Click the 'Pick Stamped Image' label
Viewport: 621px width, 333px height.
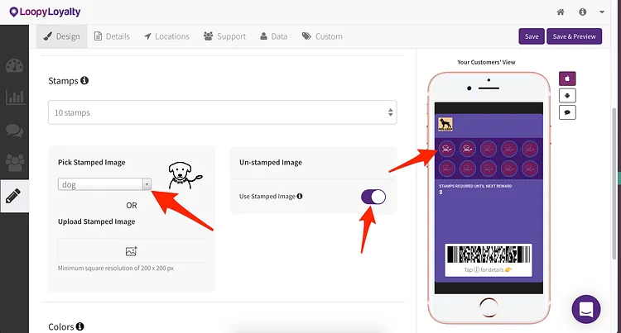click(x=91, y=162)
